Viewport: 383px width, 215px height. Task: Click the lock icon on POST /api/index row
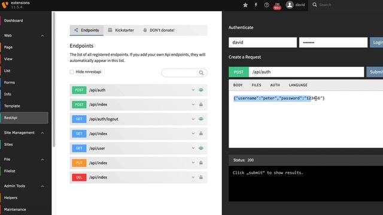201,105
